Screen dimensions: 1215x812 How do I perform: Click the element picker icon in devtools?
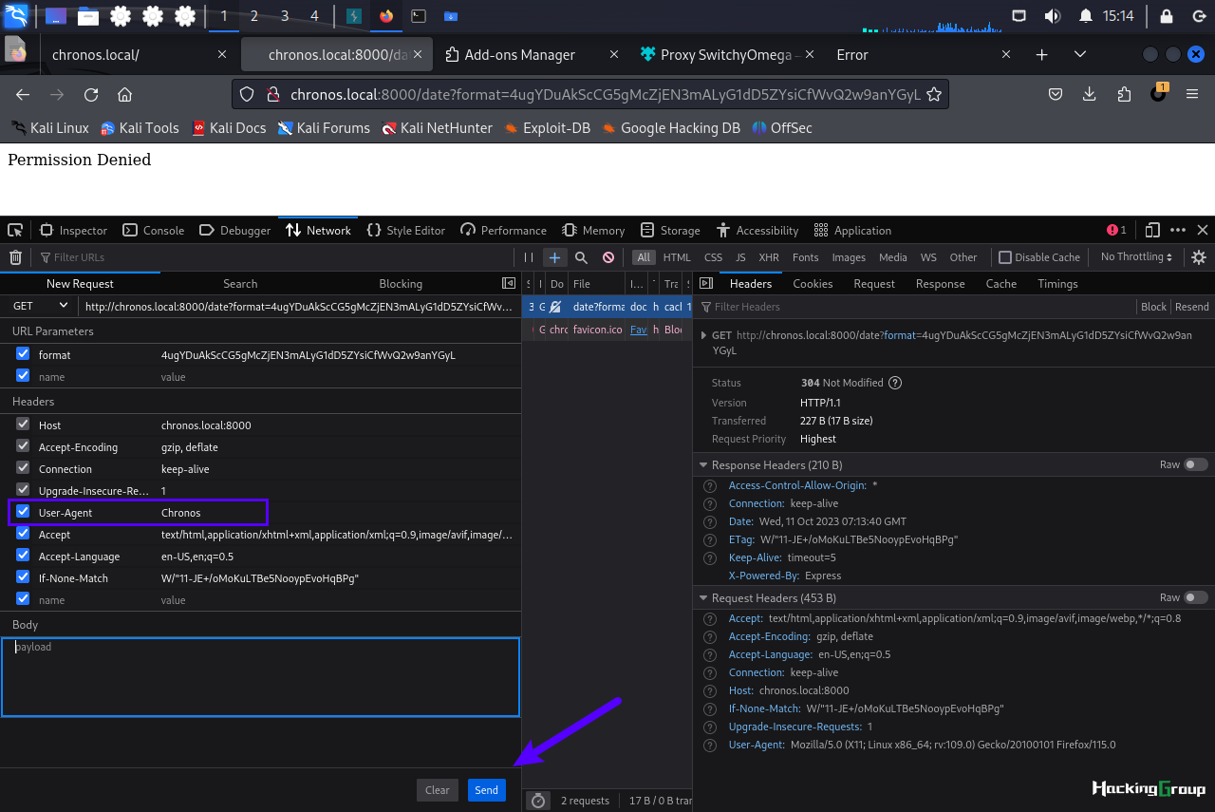(15, 230)
